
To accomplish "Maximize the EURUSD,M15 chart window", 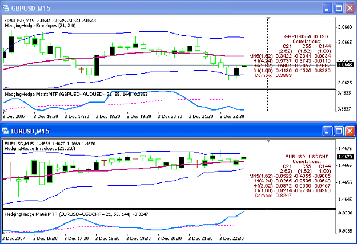I will [338, 131].
